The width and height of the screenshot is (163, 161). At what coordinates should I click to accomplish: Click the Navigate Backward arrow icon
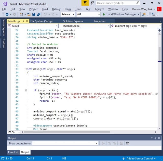(7, 14)
